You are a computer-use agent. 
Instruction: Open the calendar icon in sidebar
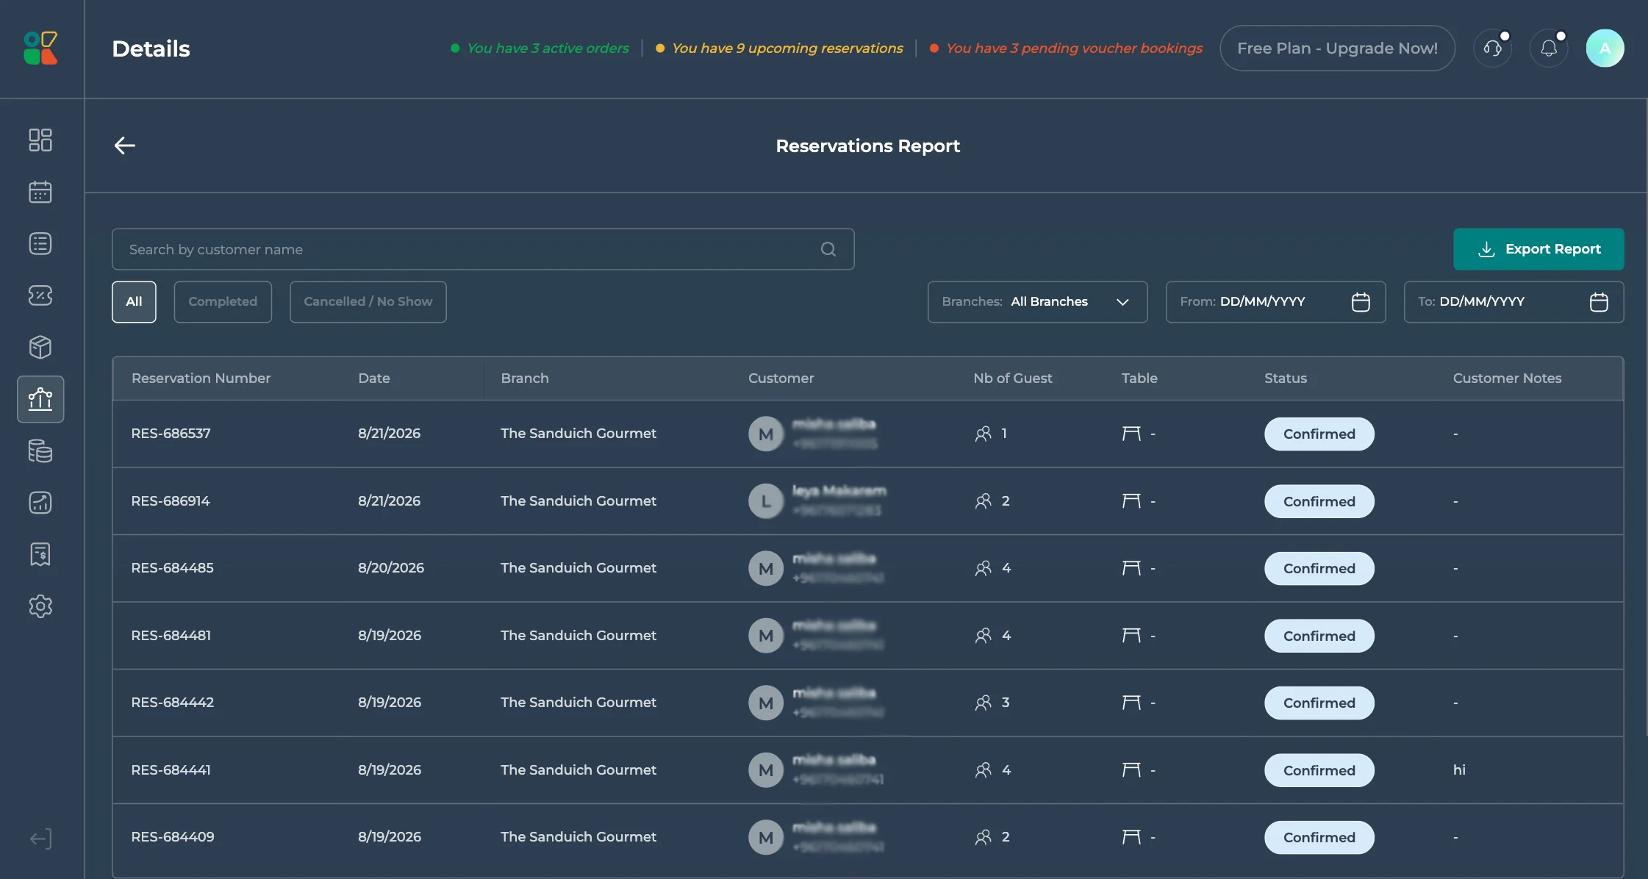tap(40, 192)
